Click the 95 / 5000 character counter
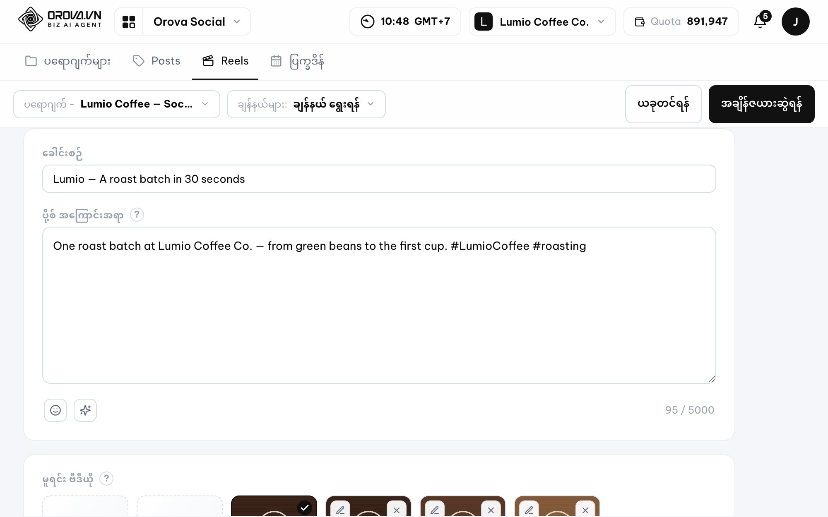Screen dimensions: 828x517 tap(690, 410)
